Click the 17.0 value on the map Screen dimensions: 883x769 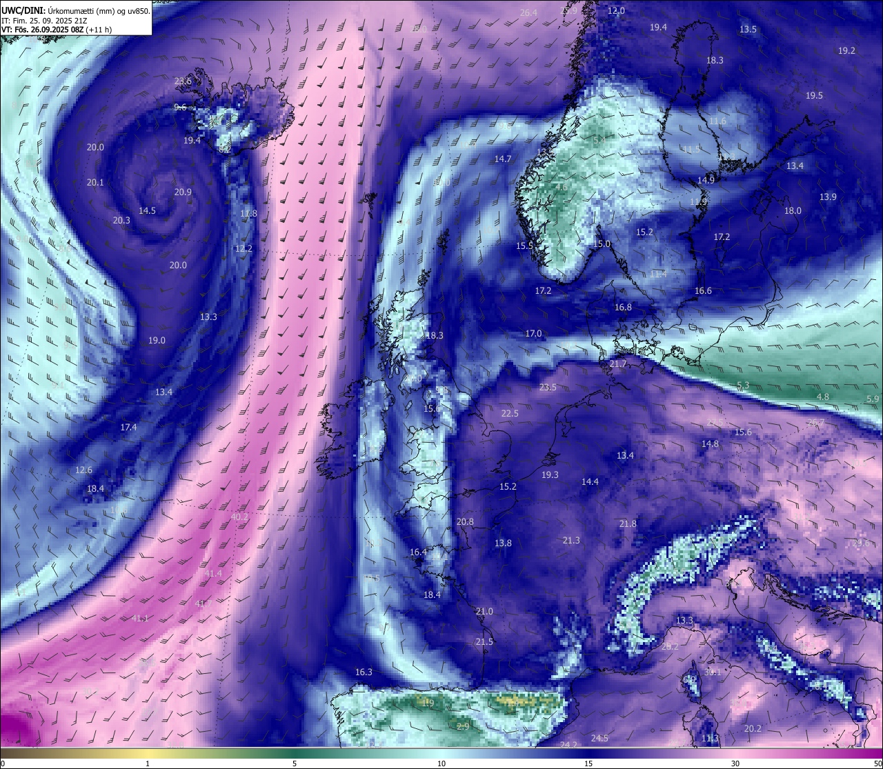tap(533, 333)
